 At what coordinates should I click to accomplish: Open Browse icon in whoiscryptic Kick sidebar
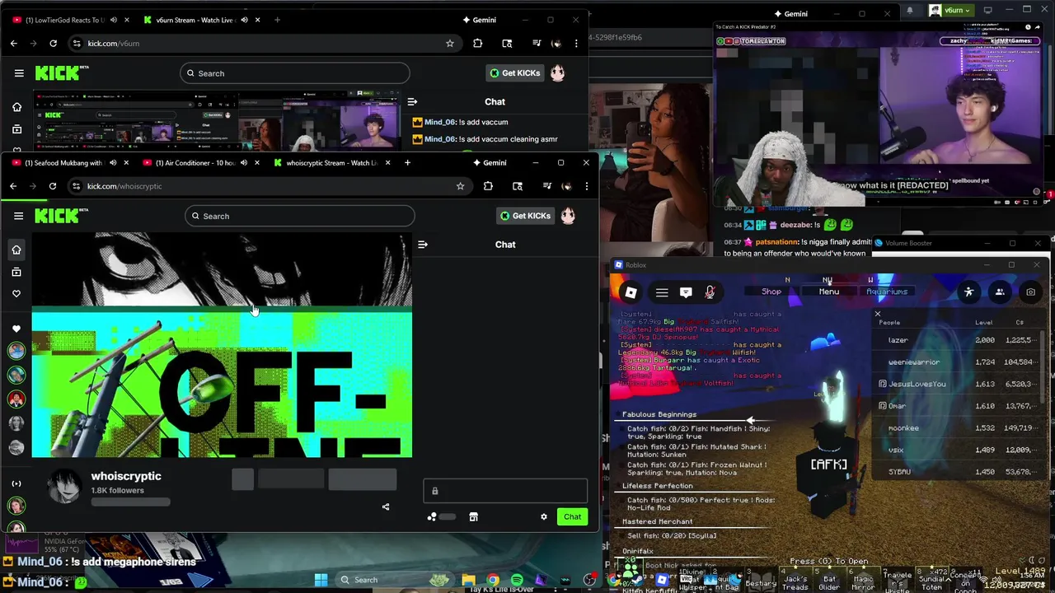point(16,272)
